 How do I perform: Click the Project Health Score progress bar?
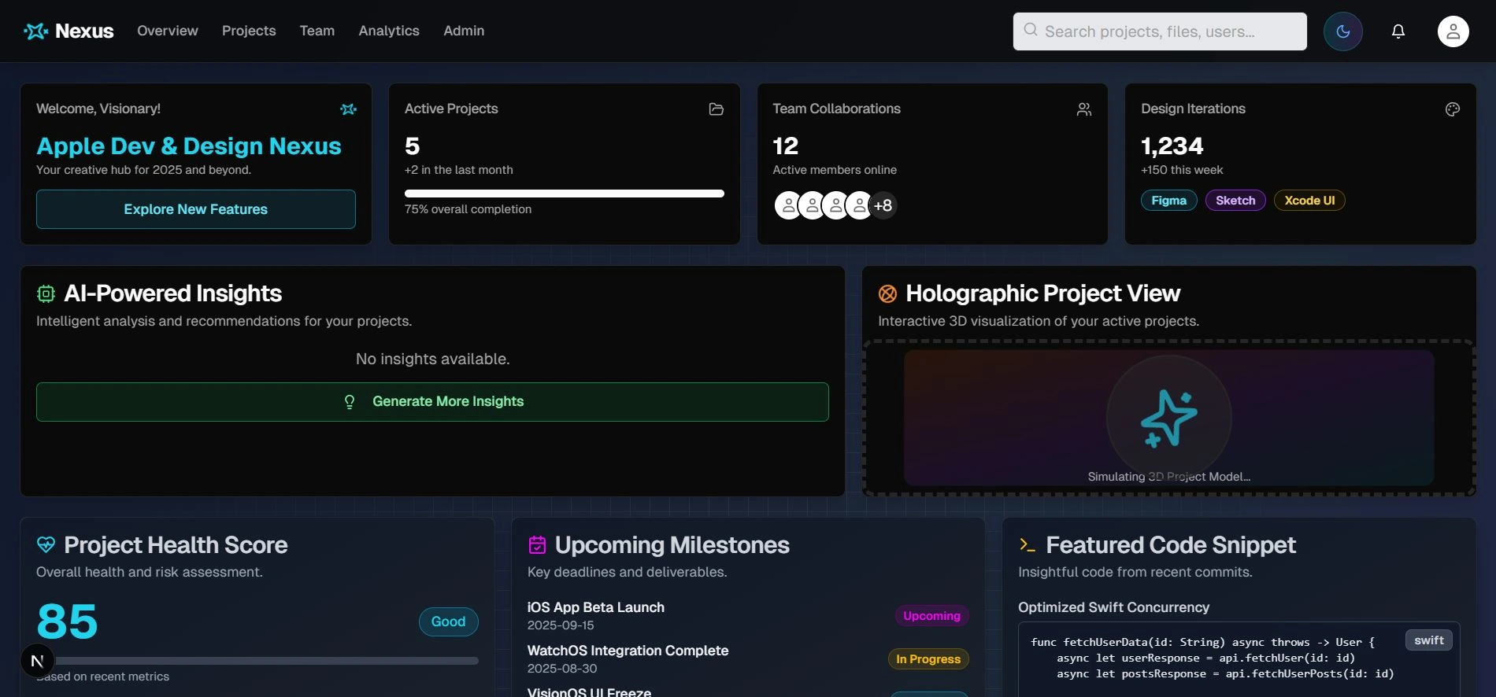coord(257,661)
